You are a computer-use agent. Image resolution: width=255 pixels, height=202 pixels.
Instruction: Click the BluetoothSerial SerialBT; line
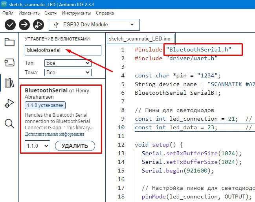point(178,93)
